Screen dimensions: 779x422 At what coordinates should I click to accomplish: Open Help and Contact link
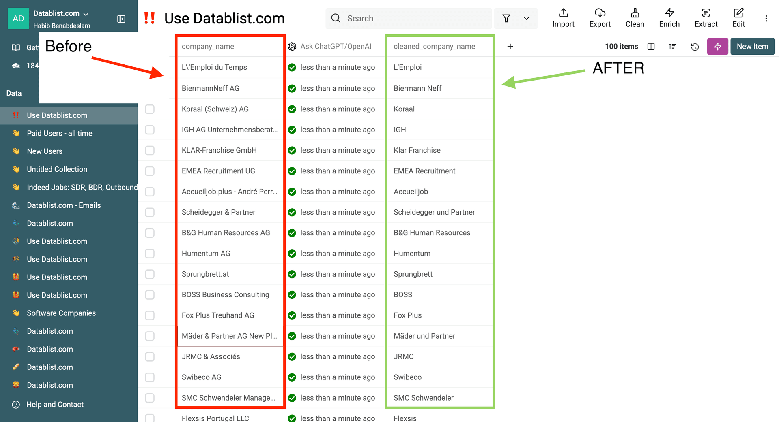coord(55,404)
